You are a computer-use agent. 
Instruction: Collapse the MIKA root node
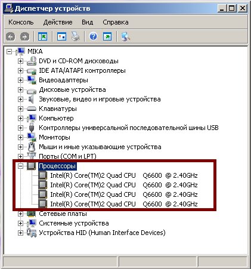(9, 51)
